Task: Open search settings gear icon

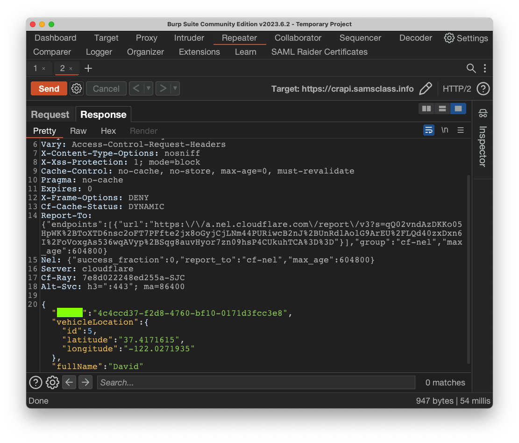Action: click(x=52, y=383)
